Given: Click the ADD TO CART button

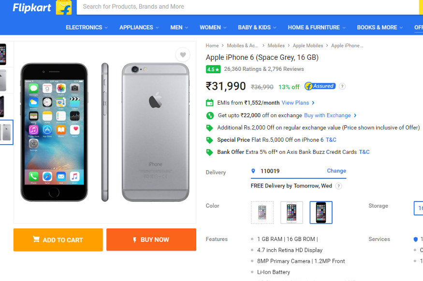Looking at the screenshot, I should click(x=58, y=240).
